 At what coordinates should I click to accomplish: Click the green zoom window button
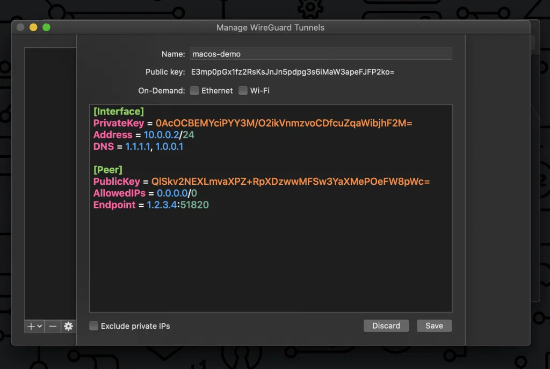[46, 27]
